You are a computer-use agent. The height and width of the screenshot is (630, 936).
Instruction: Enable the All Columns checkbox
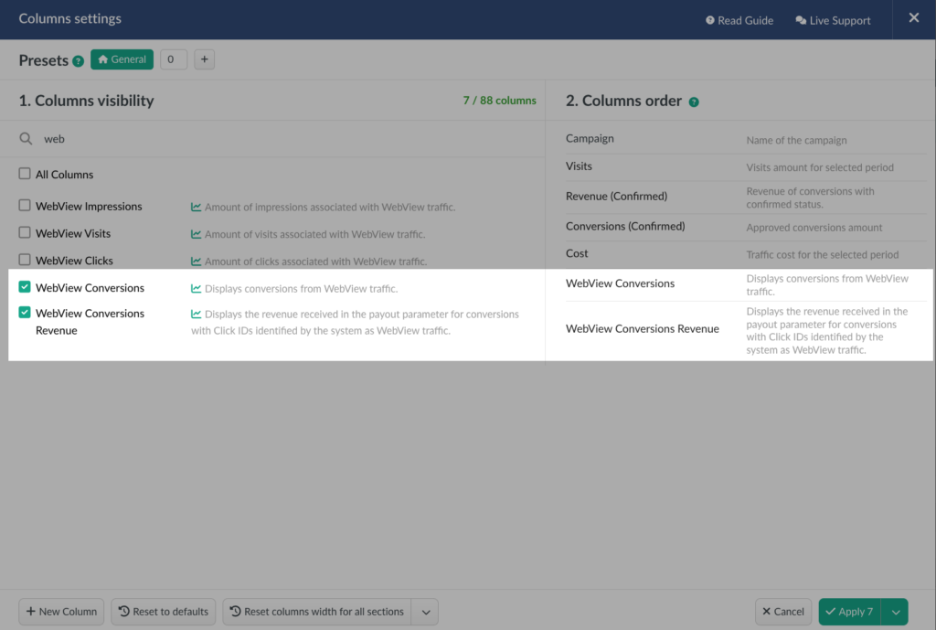pyautogui.click(x=25, y=174)
